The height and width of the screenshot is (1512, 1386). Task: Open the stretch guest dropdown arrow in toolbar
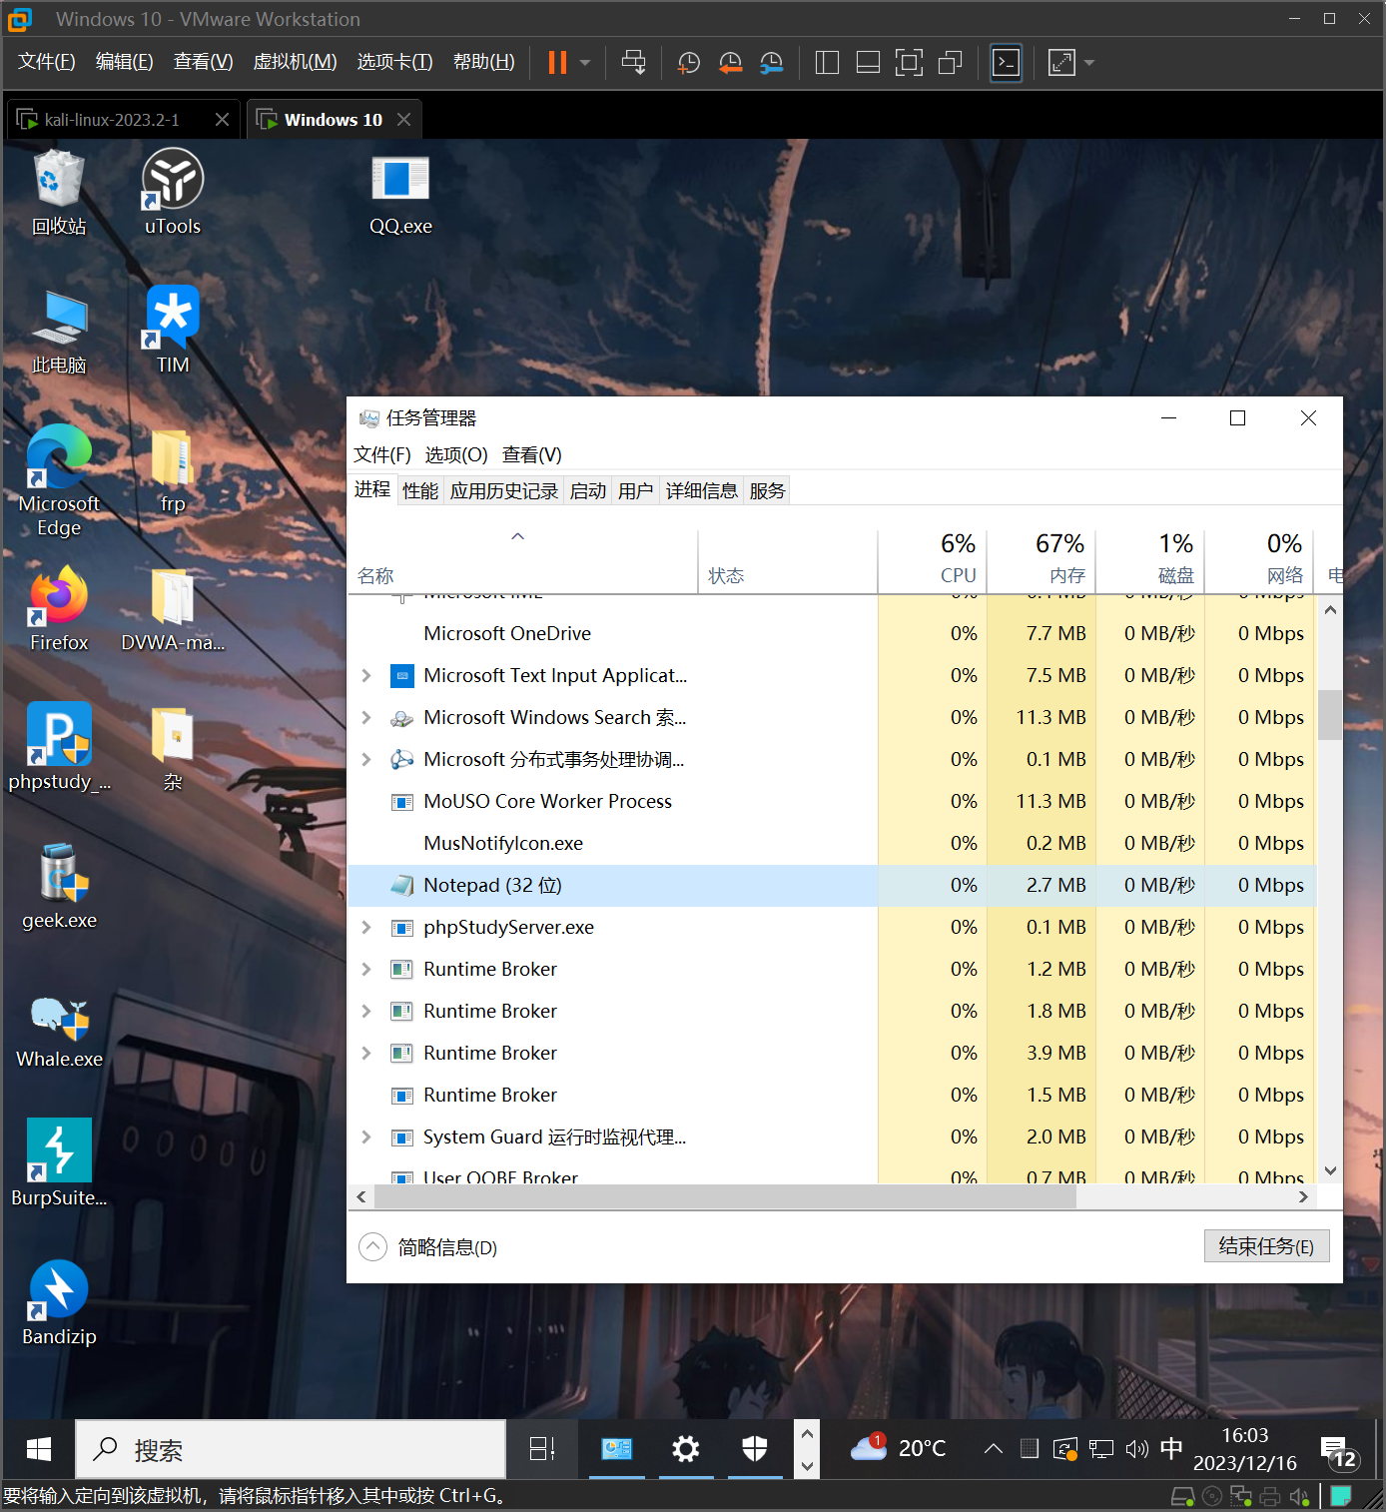(1089, 63)
